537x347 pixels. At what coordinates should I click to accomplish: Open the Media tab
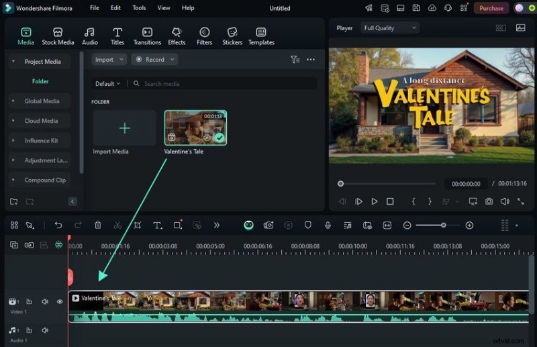coord(26,36)
